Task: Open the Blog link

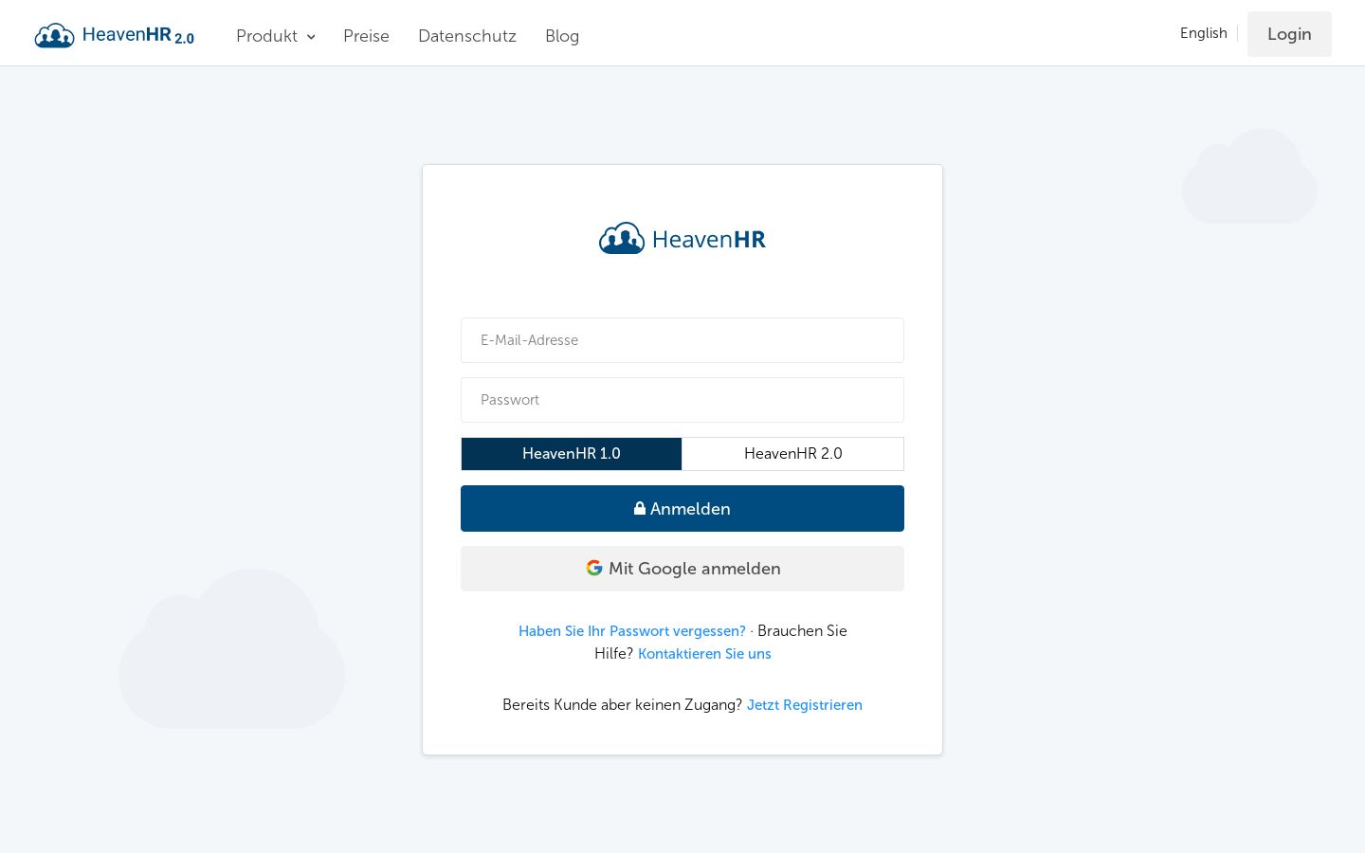Action: tap(562, 36)
